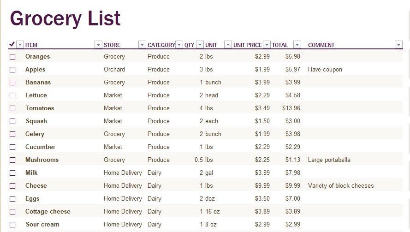
Task: Select the Tomatoes item cell
Action: coord(40,108)
